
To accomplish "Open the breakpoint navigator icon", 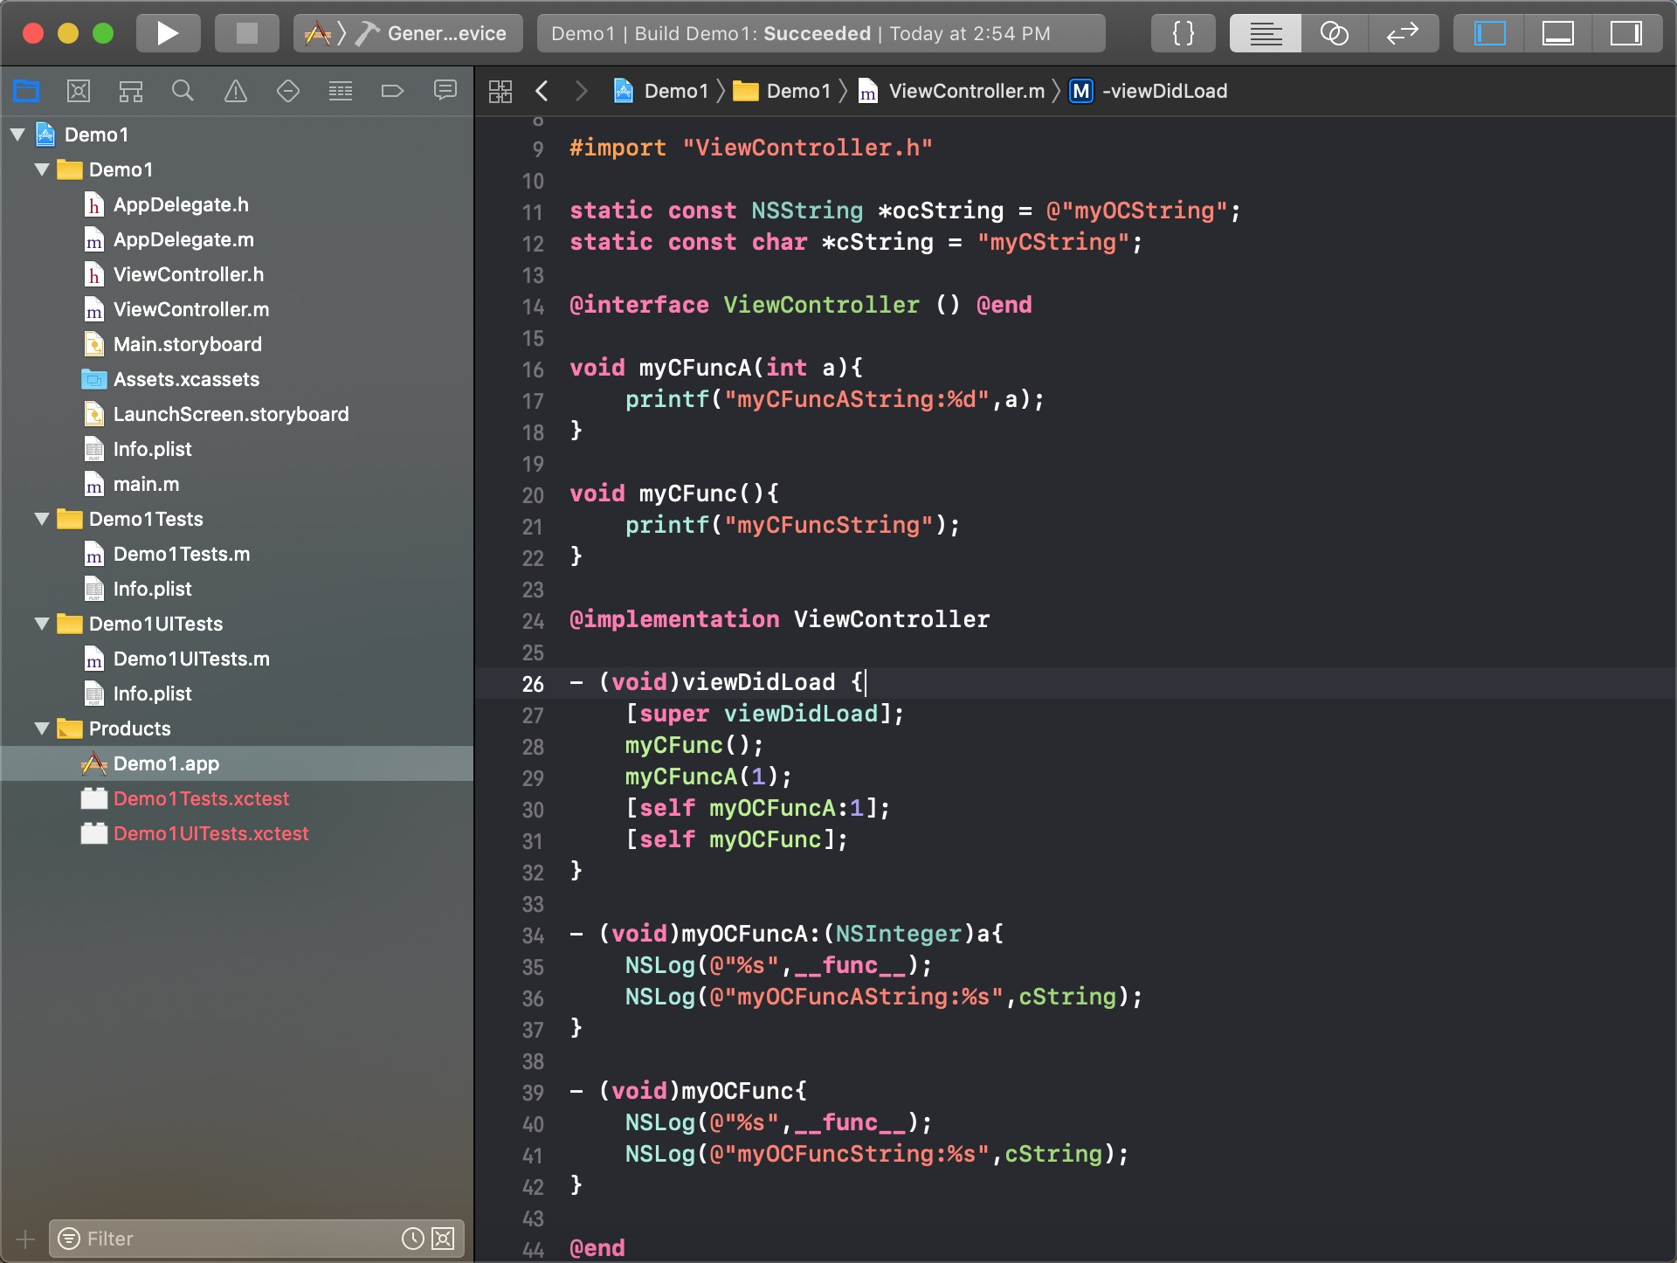I will pos(392,91).
